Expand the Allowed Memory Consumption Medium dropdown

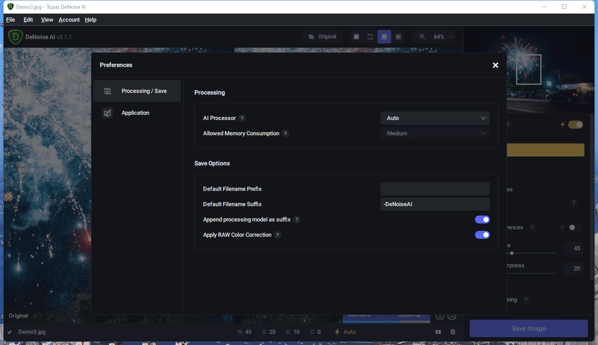click(x=435, y=133)
